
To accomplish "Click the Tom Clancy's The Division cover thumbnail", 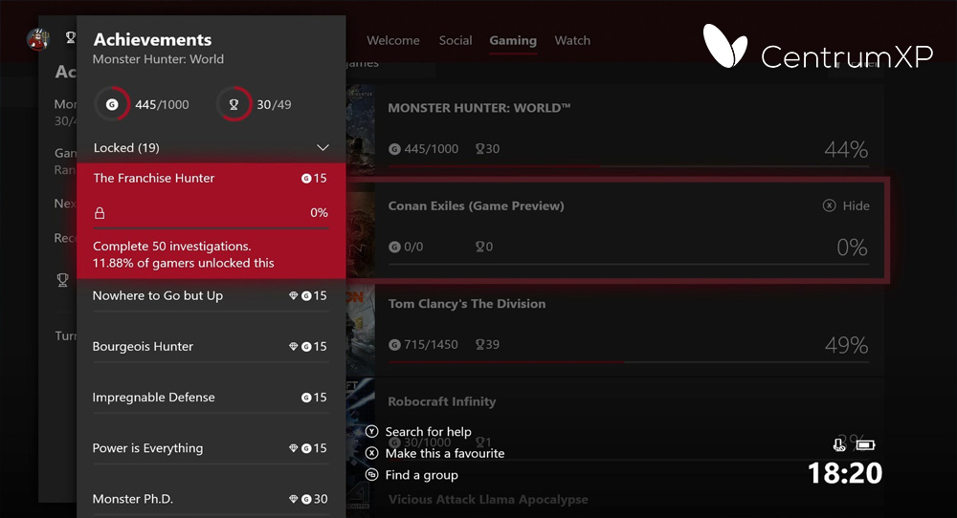I will click(361, 330).
